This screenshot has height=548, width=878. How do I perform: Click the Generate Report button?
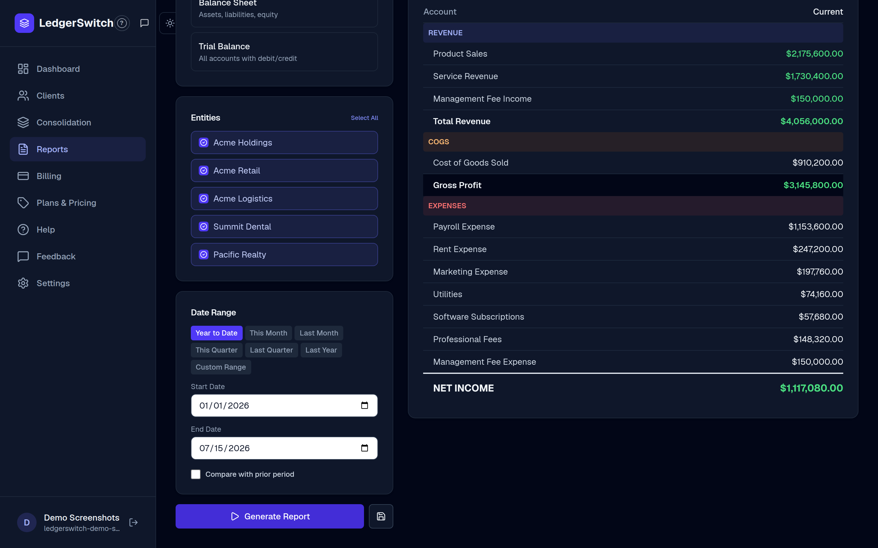(x=270, y=516)
